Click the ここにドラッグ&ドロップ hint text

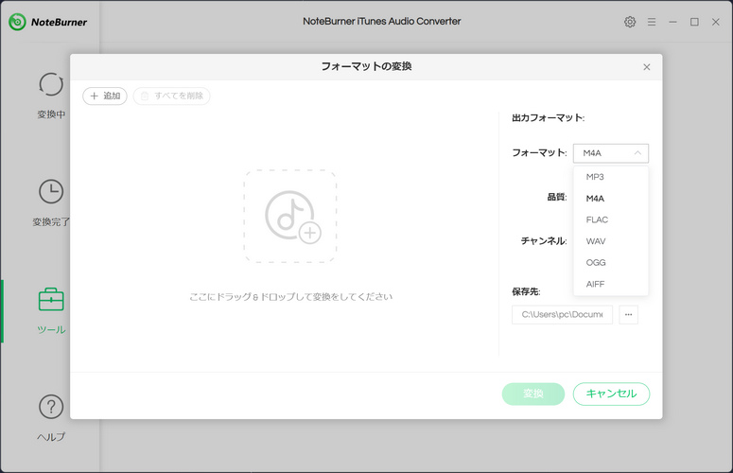290,297
